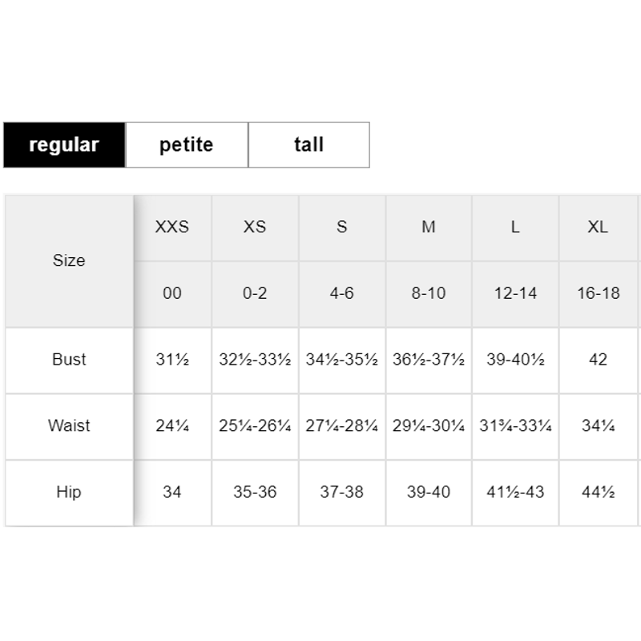Click the 8-10 numeric size cell
Screen dimensions: 641x641
pyautogui.click(x=429, y=294)
